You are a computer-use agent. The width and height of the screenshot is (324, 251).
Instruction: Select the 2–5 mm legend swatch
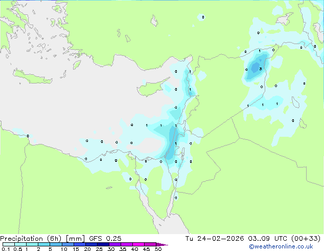pos(44,244)
